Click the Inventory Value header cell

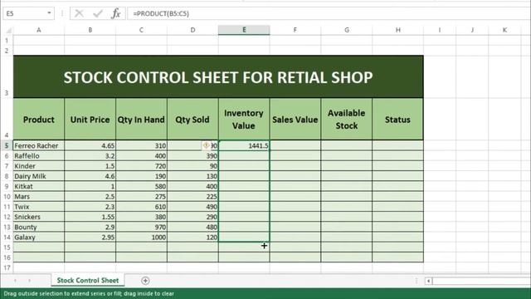244,120
